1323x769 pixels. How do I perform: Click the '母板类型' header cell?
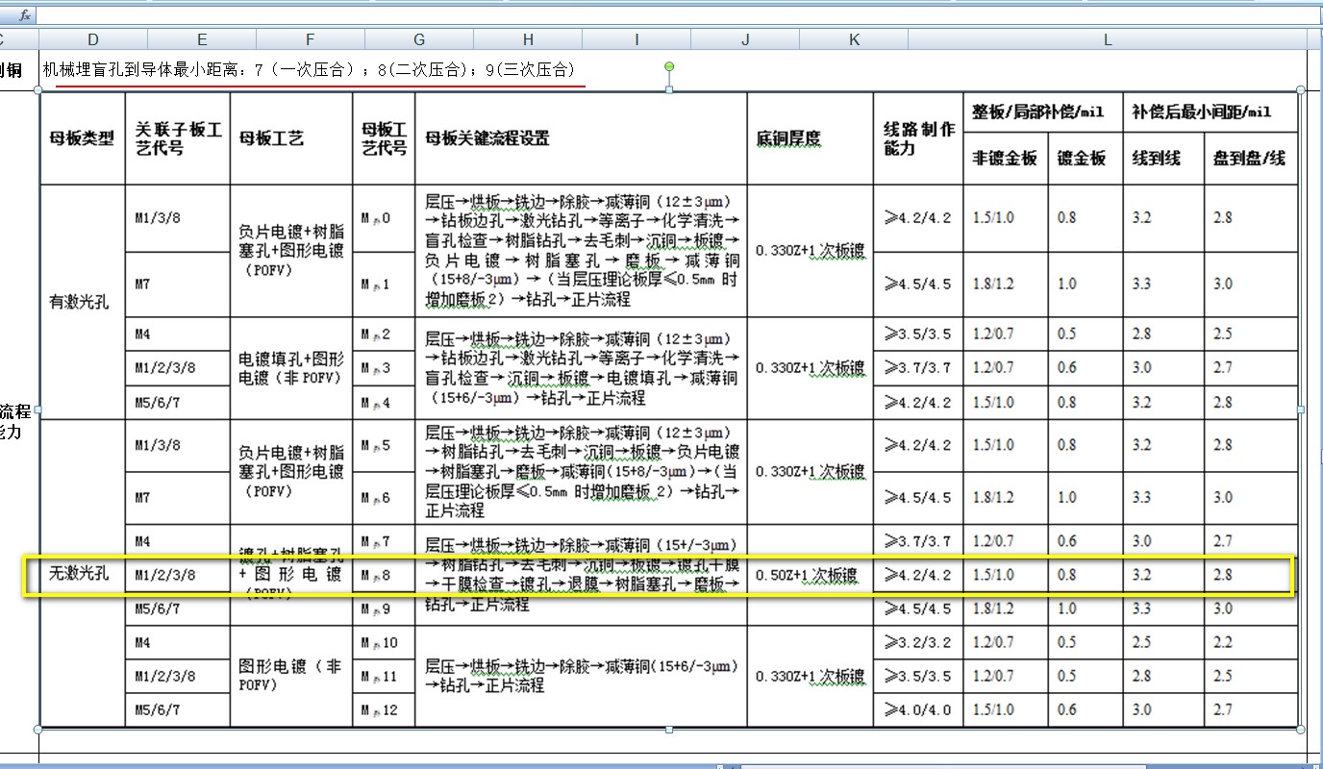pos(82,138)
